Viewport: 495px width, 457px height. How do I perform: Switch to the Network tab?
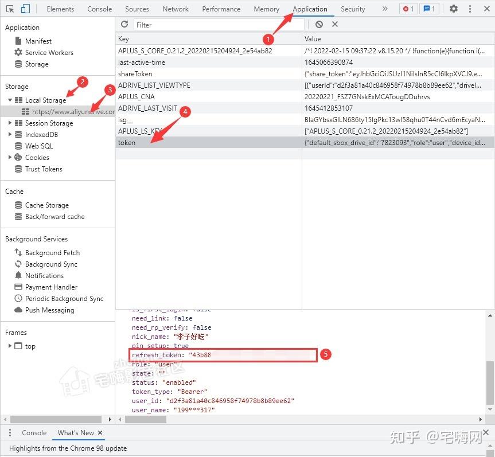[x=176, y=9]
